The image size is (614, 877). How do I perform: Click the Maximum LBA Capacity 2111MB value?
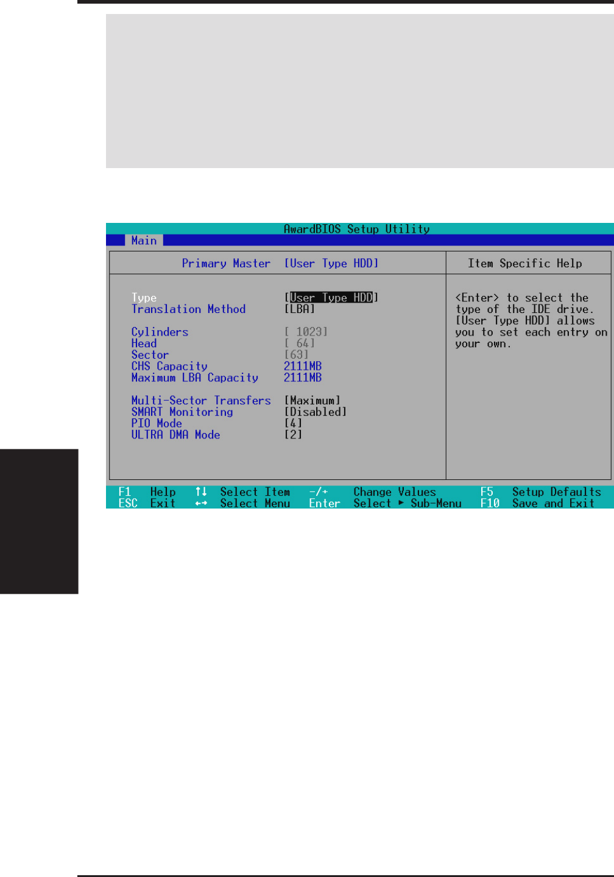coord(303,378)
